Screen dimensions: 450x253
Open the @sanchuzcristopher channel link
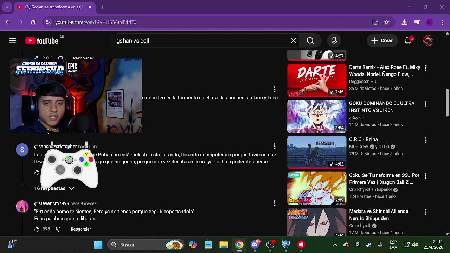point(56,147)
